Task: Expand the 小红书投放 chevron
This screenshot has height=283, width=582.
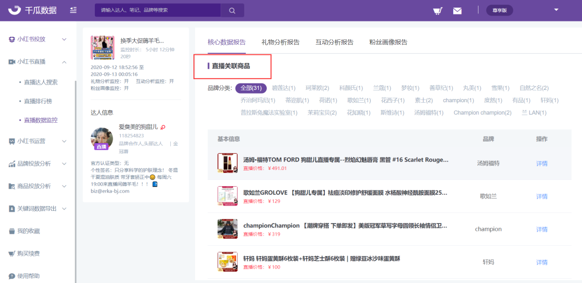Action: click(64, 39)
